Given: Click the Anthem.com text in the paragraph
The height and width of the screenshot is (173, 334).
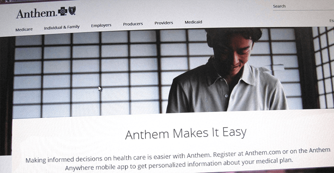Looking at the screenshot, I should (263, 153).
